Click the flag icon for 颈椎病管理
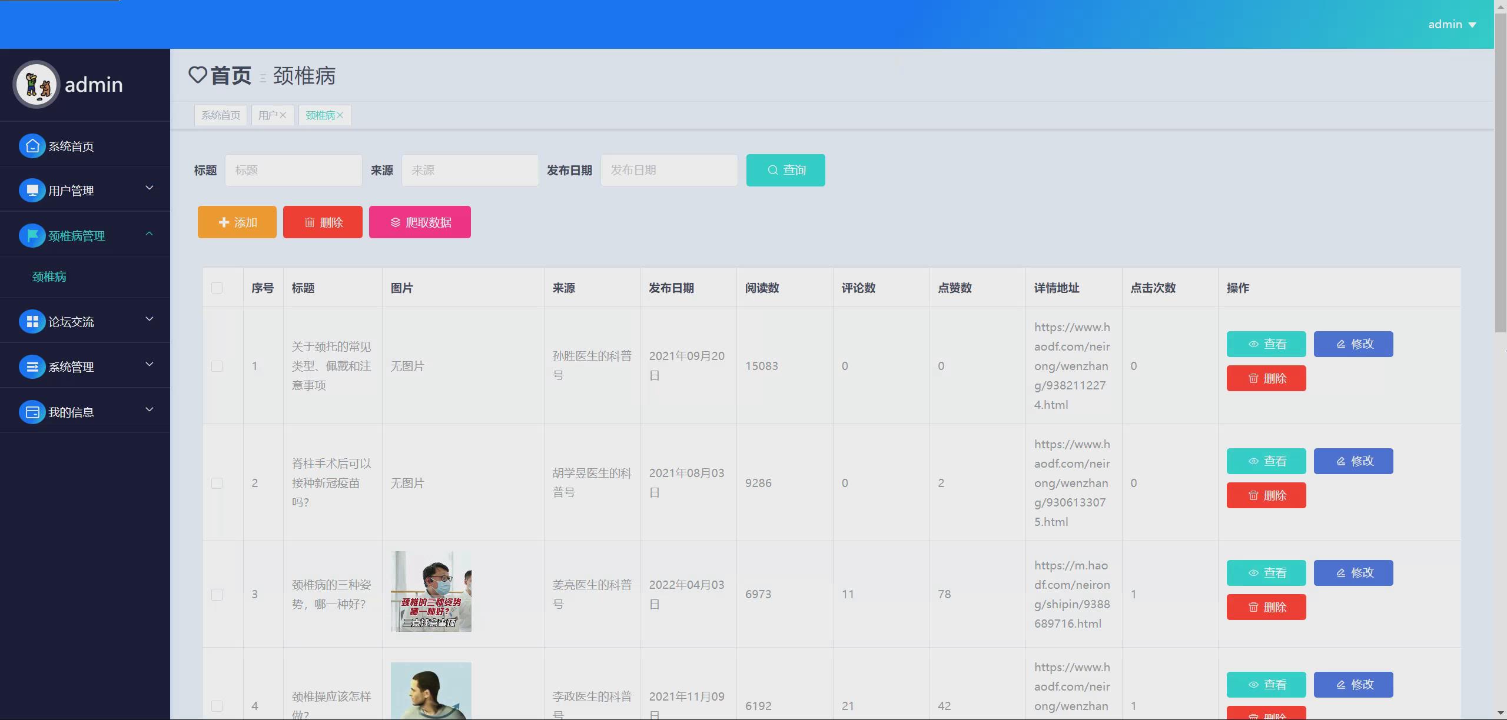Screen dimensions: 1507x720 pos(32,236)
